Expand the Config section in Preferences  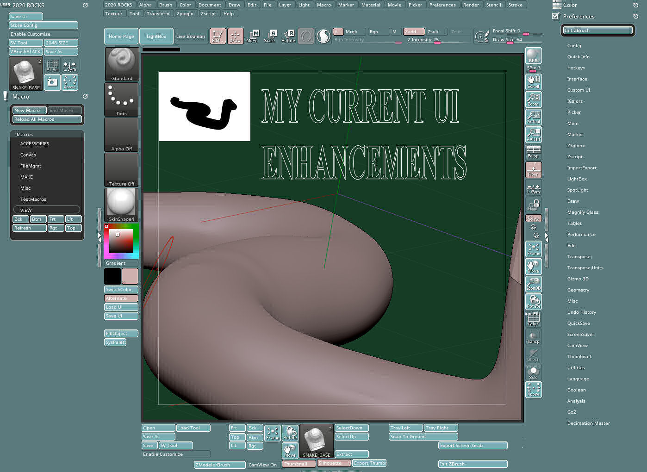(x=574, y=45)
